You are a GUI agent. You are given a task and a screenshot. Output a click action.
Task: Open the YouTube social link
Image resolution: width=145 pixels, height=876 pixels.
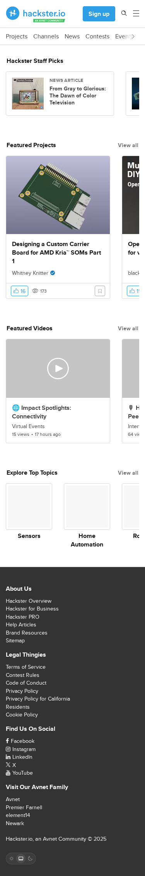(19, 773)
